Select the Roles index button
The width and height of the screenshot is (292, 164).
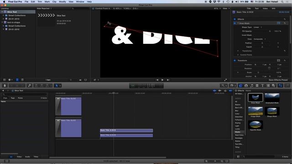click(20, 98)
